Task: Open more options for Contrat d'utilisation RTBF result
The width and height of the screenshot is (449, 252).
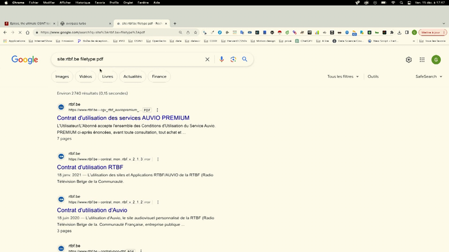Action: pos(158,159)
